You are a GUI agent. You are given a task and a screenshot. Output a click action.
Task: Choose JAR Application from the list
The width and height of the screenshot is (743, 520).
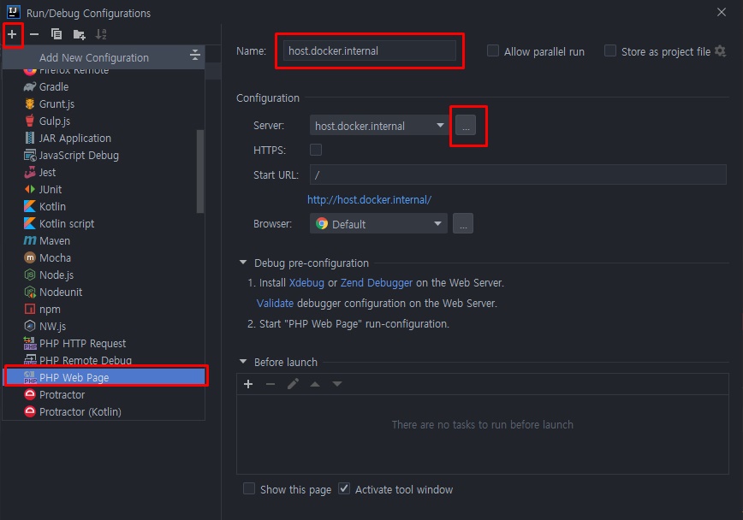(104, 139)
